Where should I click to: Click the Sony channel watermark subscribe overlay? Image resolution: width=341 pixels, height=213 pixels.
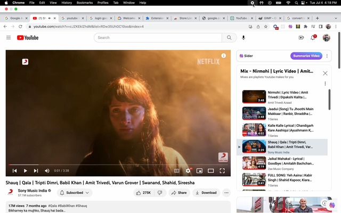click(x=223, y=157)
